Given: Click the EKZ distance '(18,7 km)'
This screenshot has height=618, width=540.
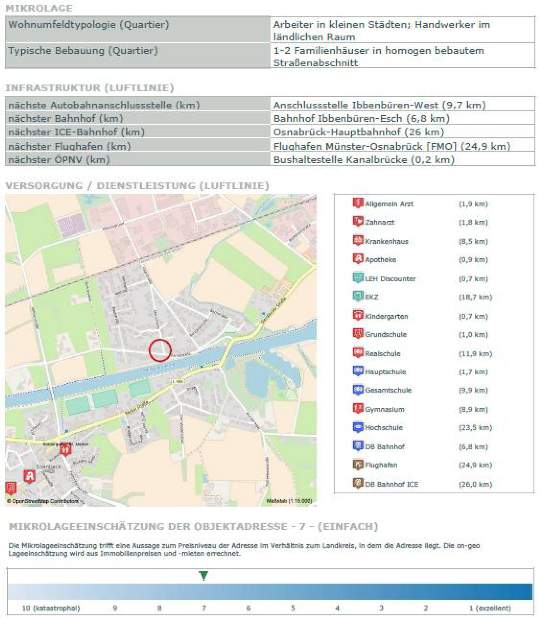Looking at the screenshot, I should tap(475, 297).
